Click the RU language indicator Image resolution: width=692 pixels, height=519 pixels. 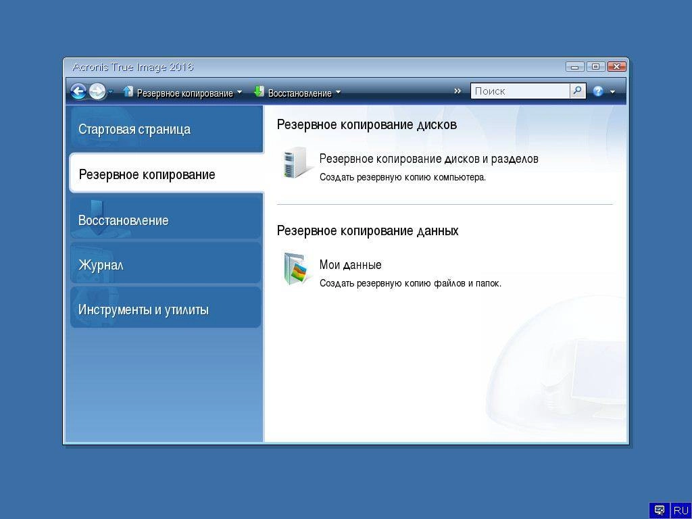point(681,510)
